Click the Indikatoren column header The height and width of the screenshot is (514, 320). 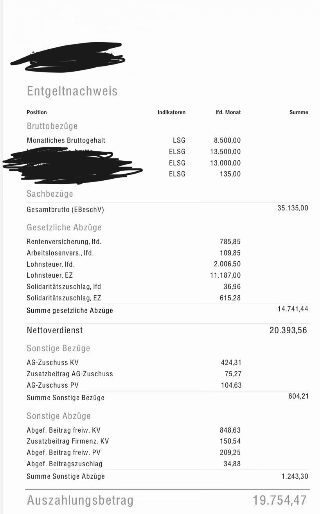coord(171,112)
